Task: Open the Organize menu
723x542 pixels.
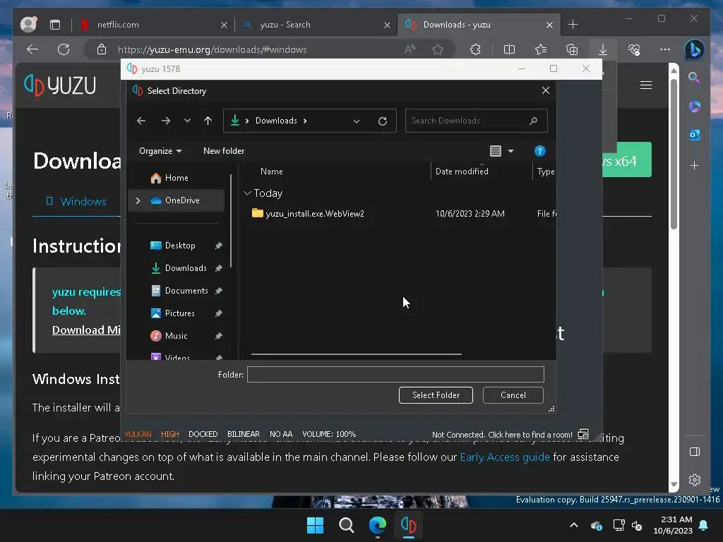Action: click(160, 151)
